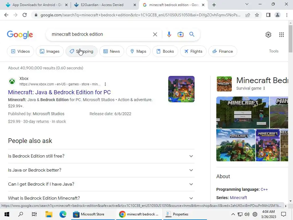
Task: Follow the Minecraft series link
Action: [238, 198]
